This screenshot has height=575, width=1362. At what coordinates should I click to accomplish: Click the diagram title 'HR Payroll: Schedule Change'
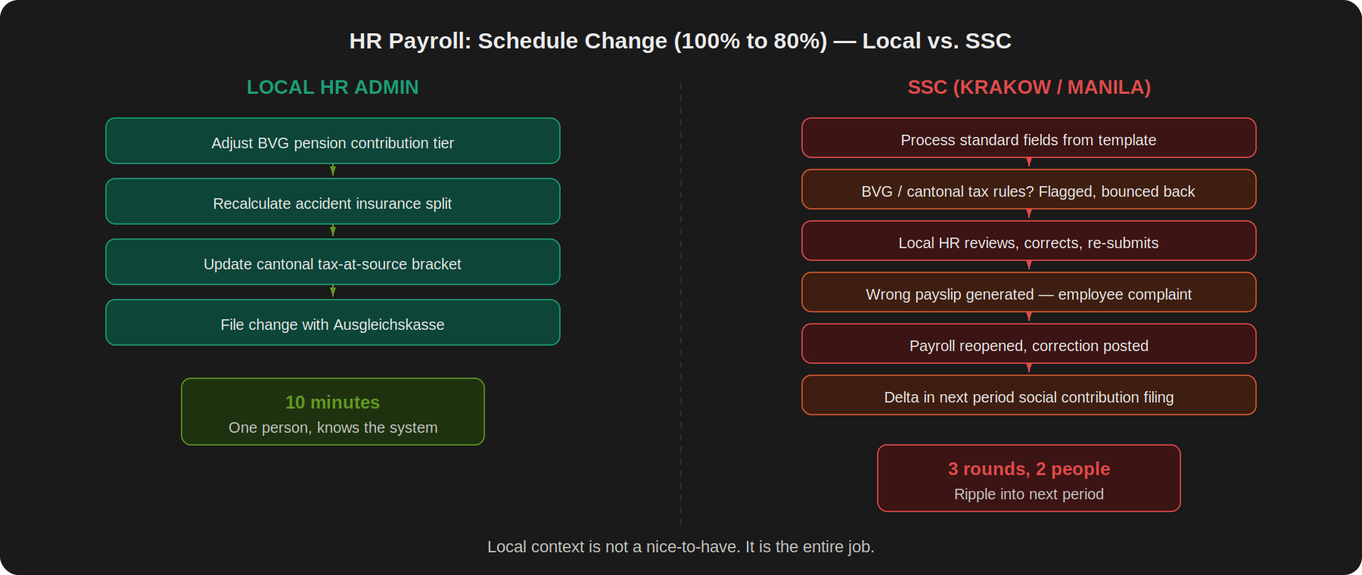(x=680, y=41)
